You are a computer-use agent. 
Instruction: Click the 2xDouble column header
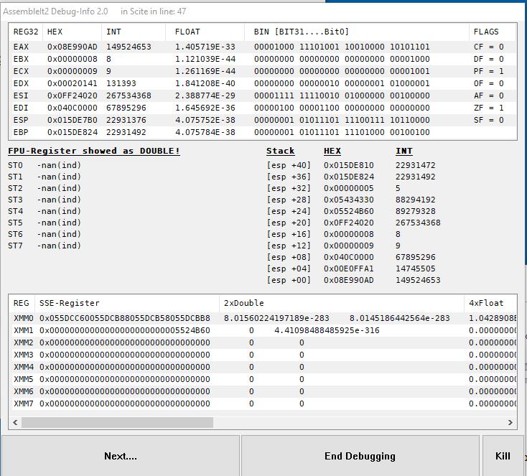[x=340, y=303]
